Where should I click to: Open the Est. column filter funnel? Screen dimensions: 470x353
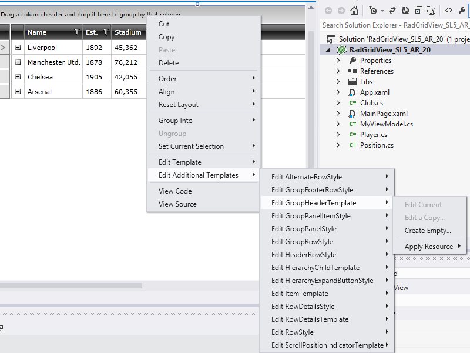106,32
